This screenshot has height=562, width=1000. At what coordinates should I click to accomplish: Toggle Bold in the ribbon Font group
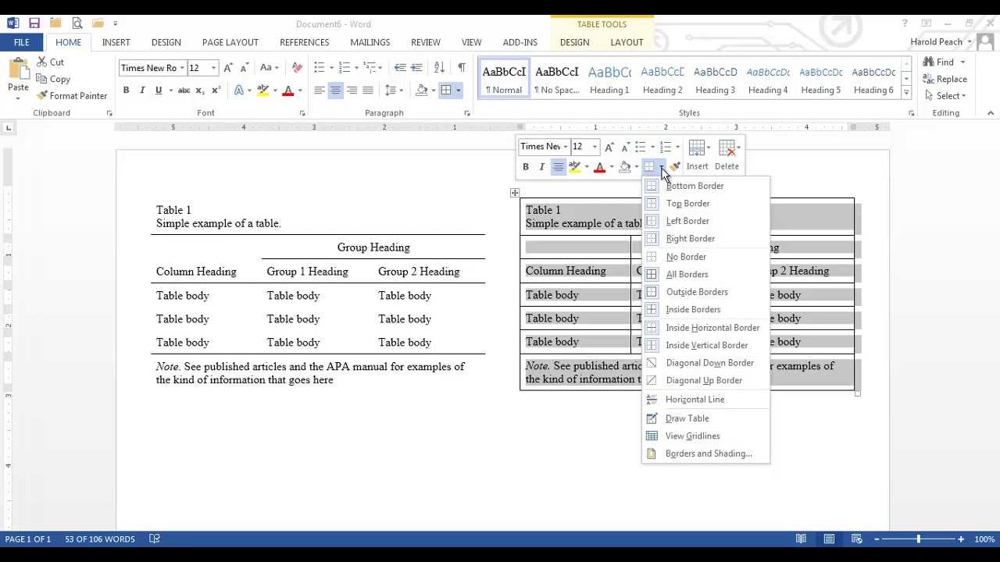click(126, 91)
